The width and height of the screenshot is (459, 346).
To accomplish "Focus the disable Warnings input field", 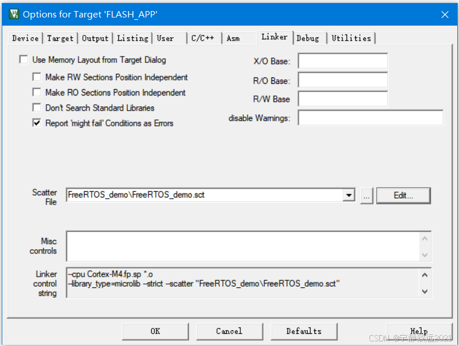I will [370, 118].
